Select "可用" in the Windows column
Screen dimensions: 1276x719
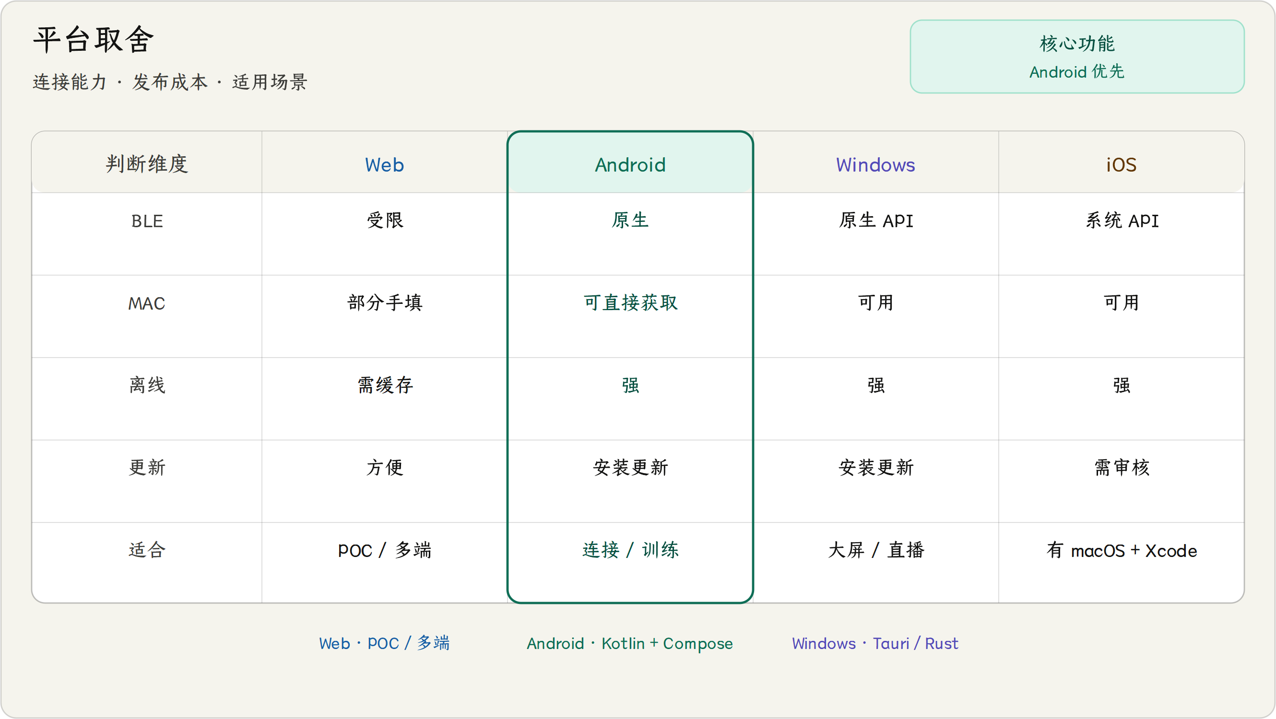(x=876, y=303)
